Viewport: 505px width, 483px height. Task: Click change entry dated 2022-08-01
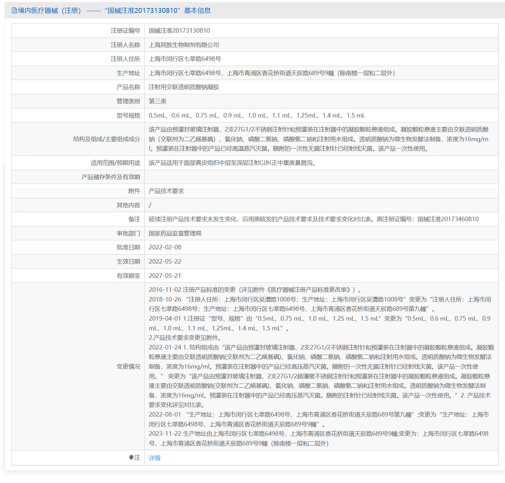319,419
